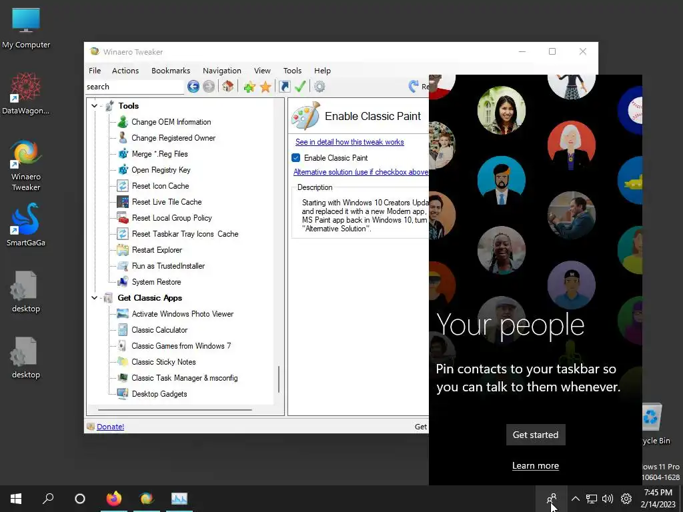
Task: Open the Actions menu
Action: [x=125, y=71]
